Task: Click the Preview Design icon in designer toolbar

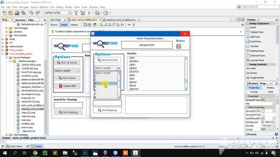Action: click(94, 25)
